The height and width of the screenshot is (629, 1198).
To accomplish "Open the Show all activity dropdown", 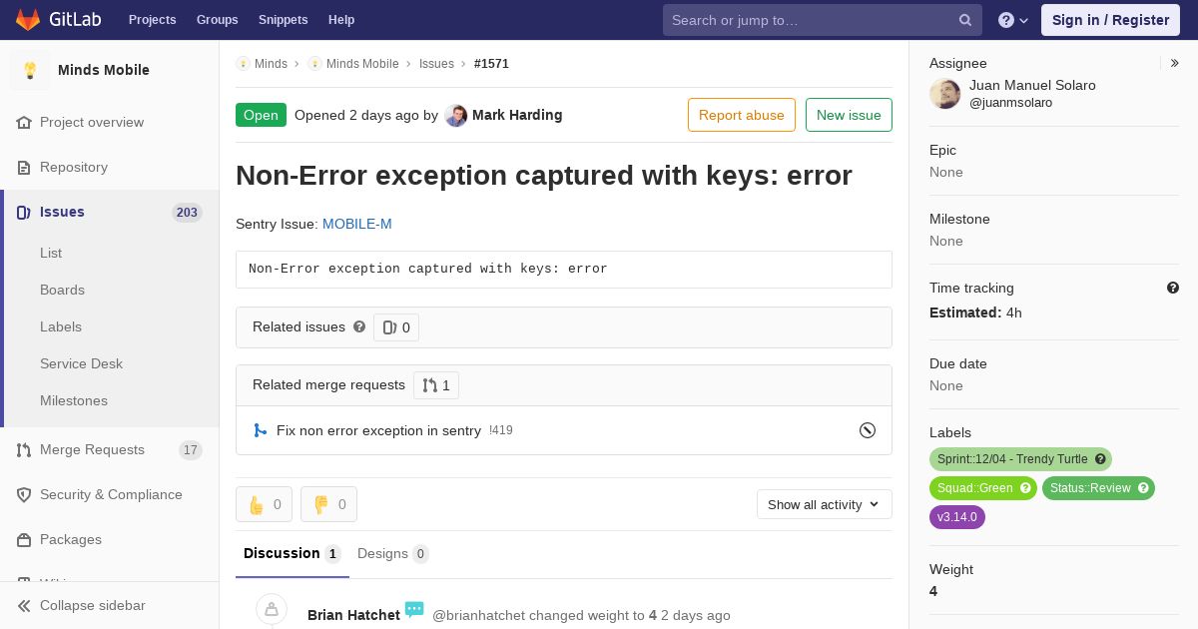I will coord(825,504).
